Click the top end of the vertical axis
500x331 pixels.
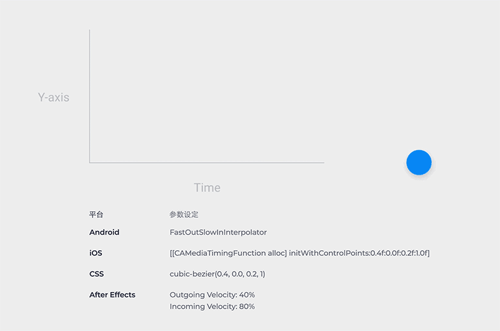click(90, 31)
